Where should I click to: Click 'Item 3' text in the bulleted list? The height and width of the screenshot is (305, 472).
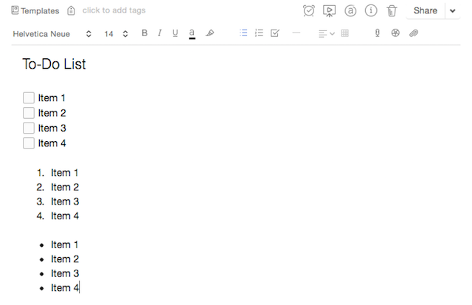pyautogui.click(x=65, y=274)
